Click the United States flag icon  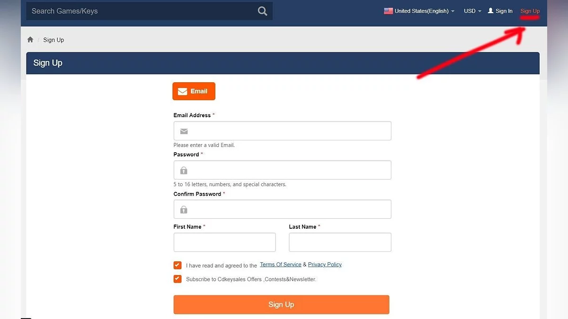[388, 11]
